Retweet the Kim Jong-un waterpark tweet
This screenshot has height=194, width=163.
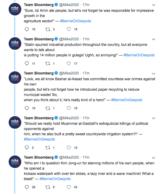48,187
